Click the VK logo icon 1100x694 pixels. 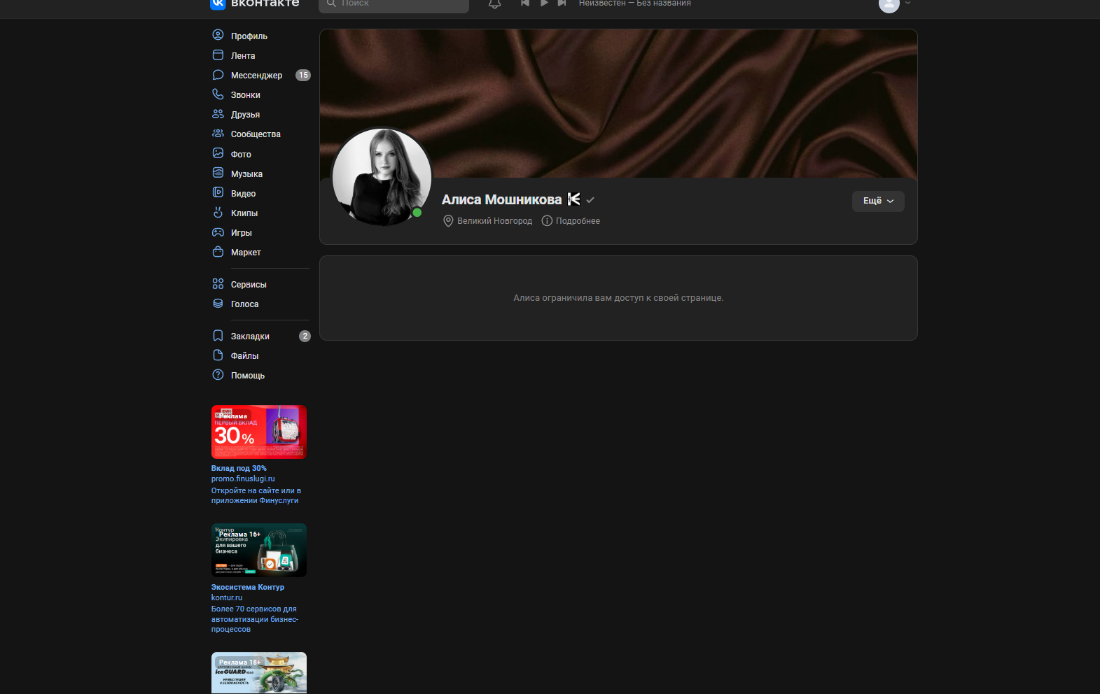point(218,3)
